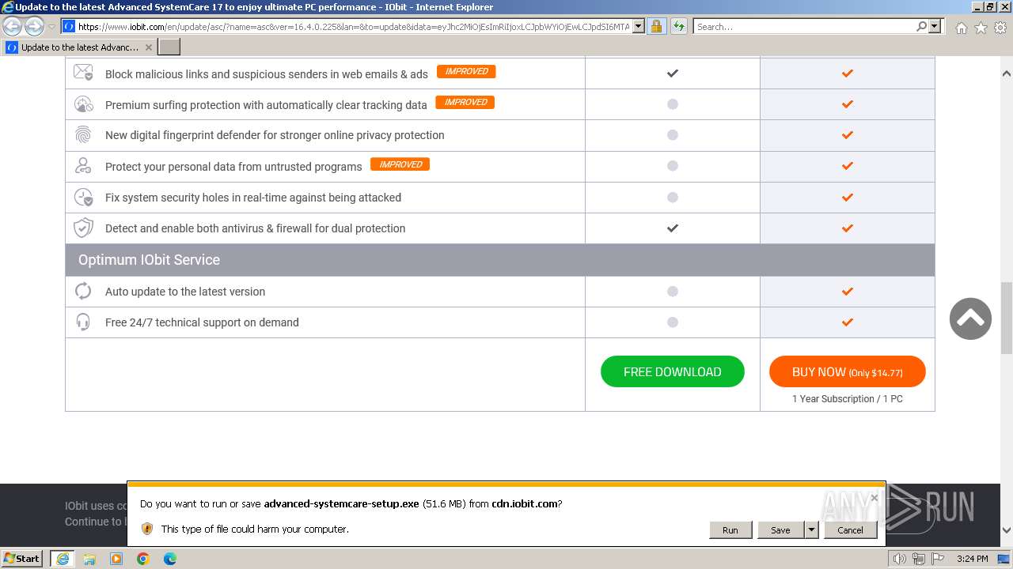Click the browser Forward arrow button
The height and width of the screenshot is (569, 1013).
(x=34, y=27)
